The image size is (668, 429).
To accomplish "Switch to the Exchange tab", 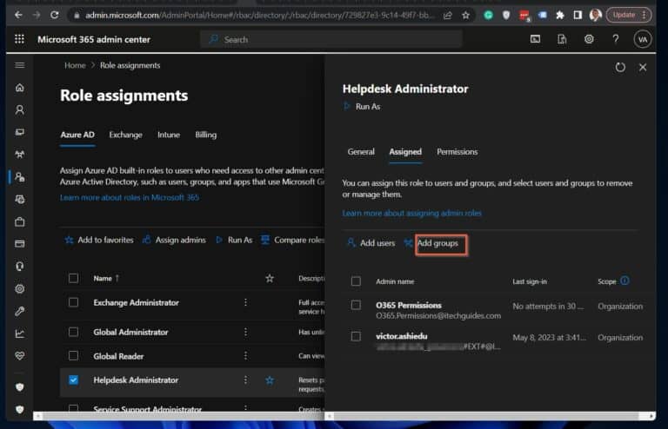I will (125, 135).
